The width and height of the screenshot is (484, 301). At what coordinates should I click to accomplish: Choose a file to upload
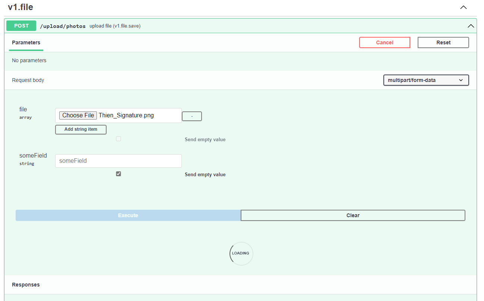tap(78, 115)
